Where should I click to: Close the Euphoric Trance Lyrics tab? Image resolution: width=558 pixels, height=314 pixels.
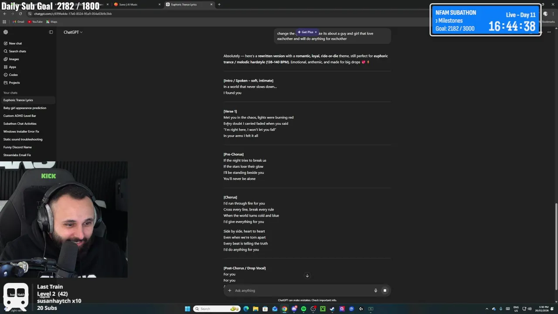point(211,4)
